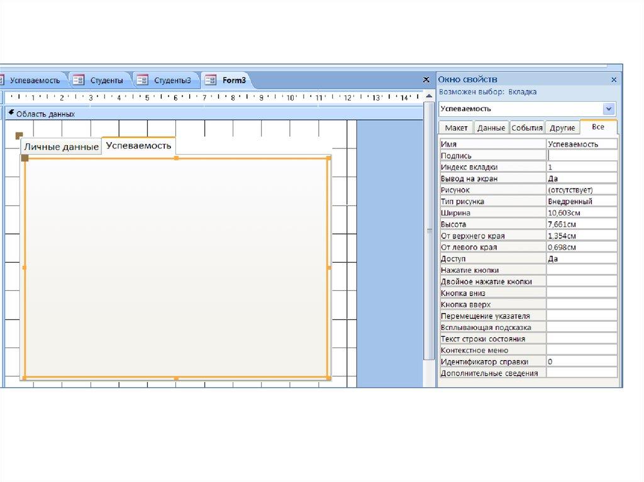The image size is (644, 482).
Task: Click the Вывод на экран value Да
Action: 582,178
